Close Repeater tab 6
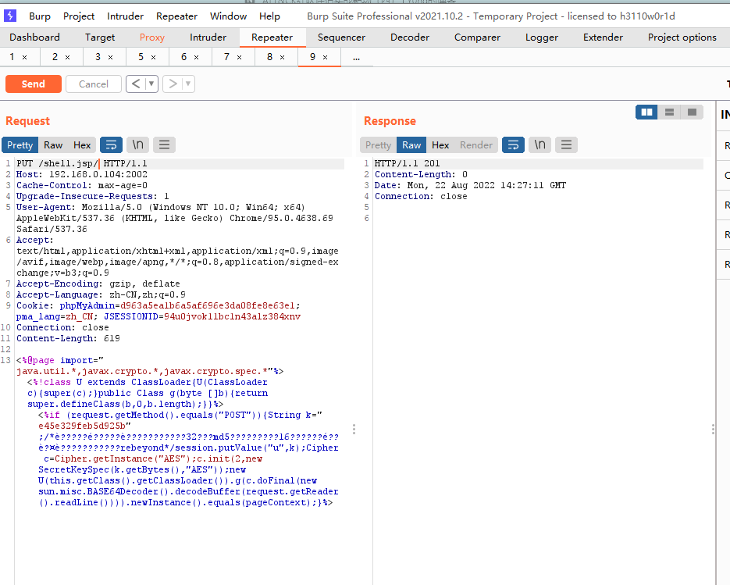This screenshot has height=585, width=730. (196, 57)
